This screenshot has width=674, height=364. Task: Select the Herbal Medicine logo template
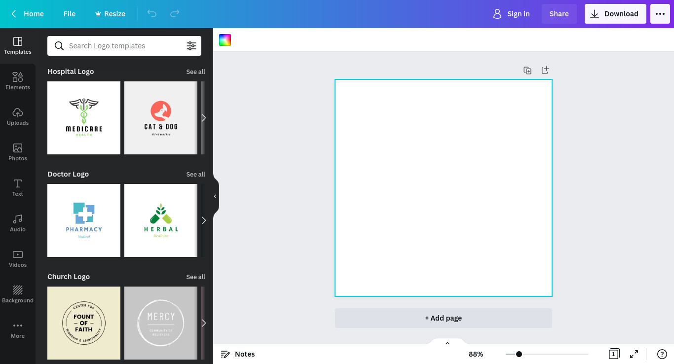coord(161,220)
